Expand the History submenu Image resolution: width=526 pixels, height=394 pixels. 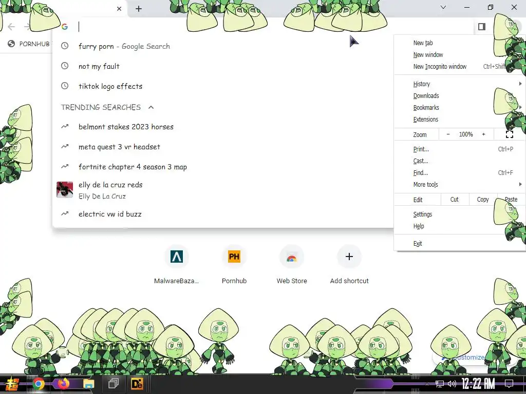pos(460,84)
